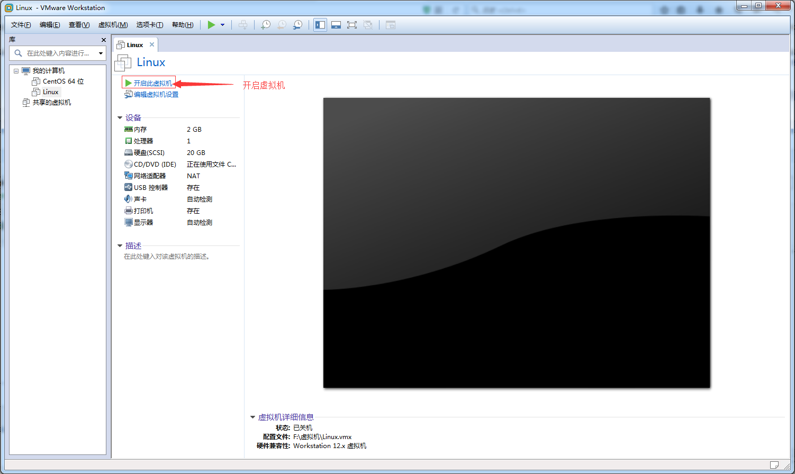This screenshot has height=474, width=795.
Task: Click the 网络适配器 network adapter icon
Action: [128, 176]
